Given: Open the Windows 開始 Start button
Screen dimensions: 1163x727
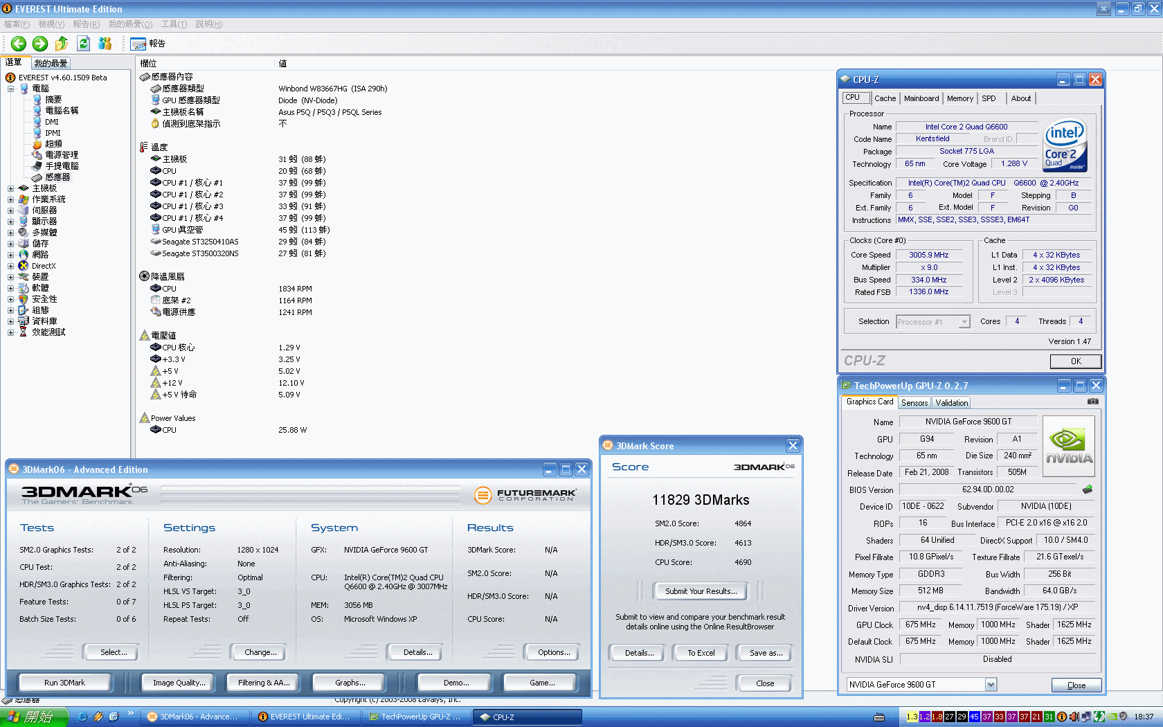Looking at the screenshot, I should [34, 717].
